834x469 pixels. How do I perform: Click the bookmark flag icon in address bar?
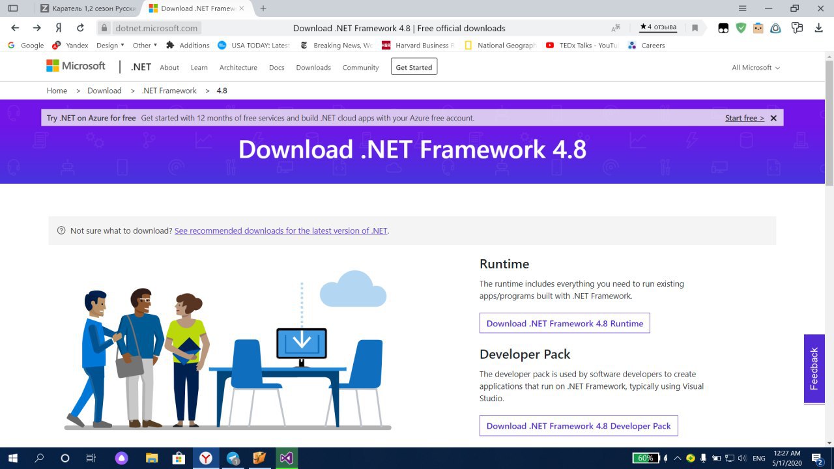(695, 28)
